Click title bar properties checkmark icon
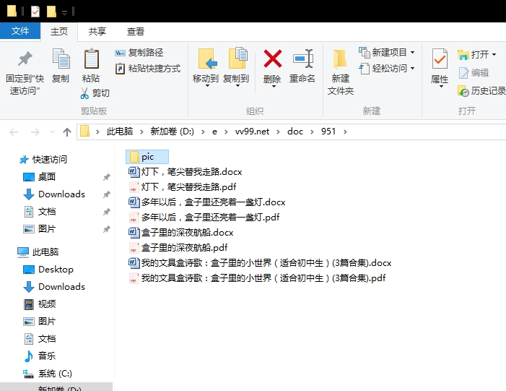Image resolution: width=506 pixels, height=391 pixels. (x=35, y=12)
